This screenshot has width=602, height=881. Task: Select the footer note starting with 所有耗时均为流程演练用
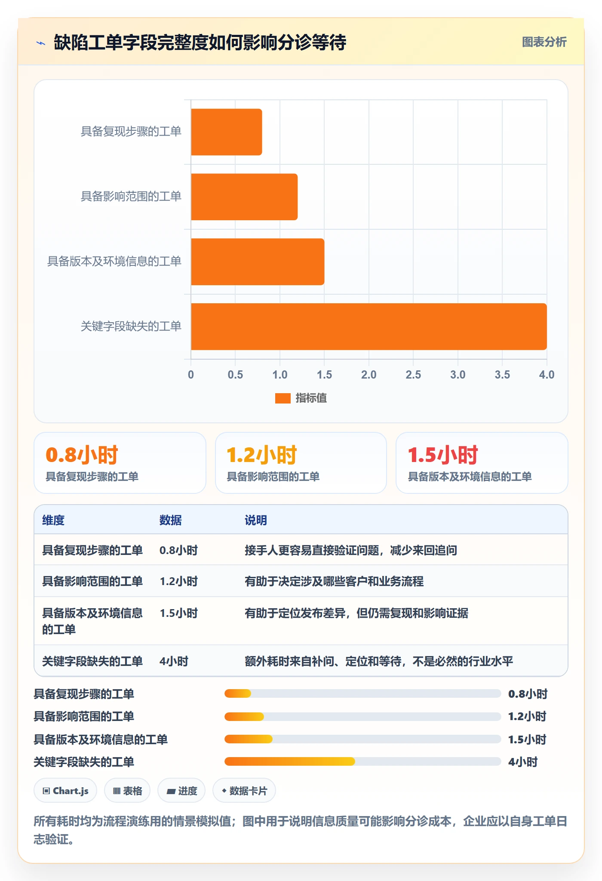301,830
